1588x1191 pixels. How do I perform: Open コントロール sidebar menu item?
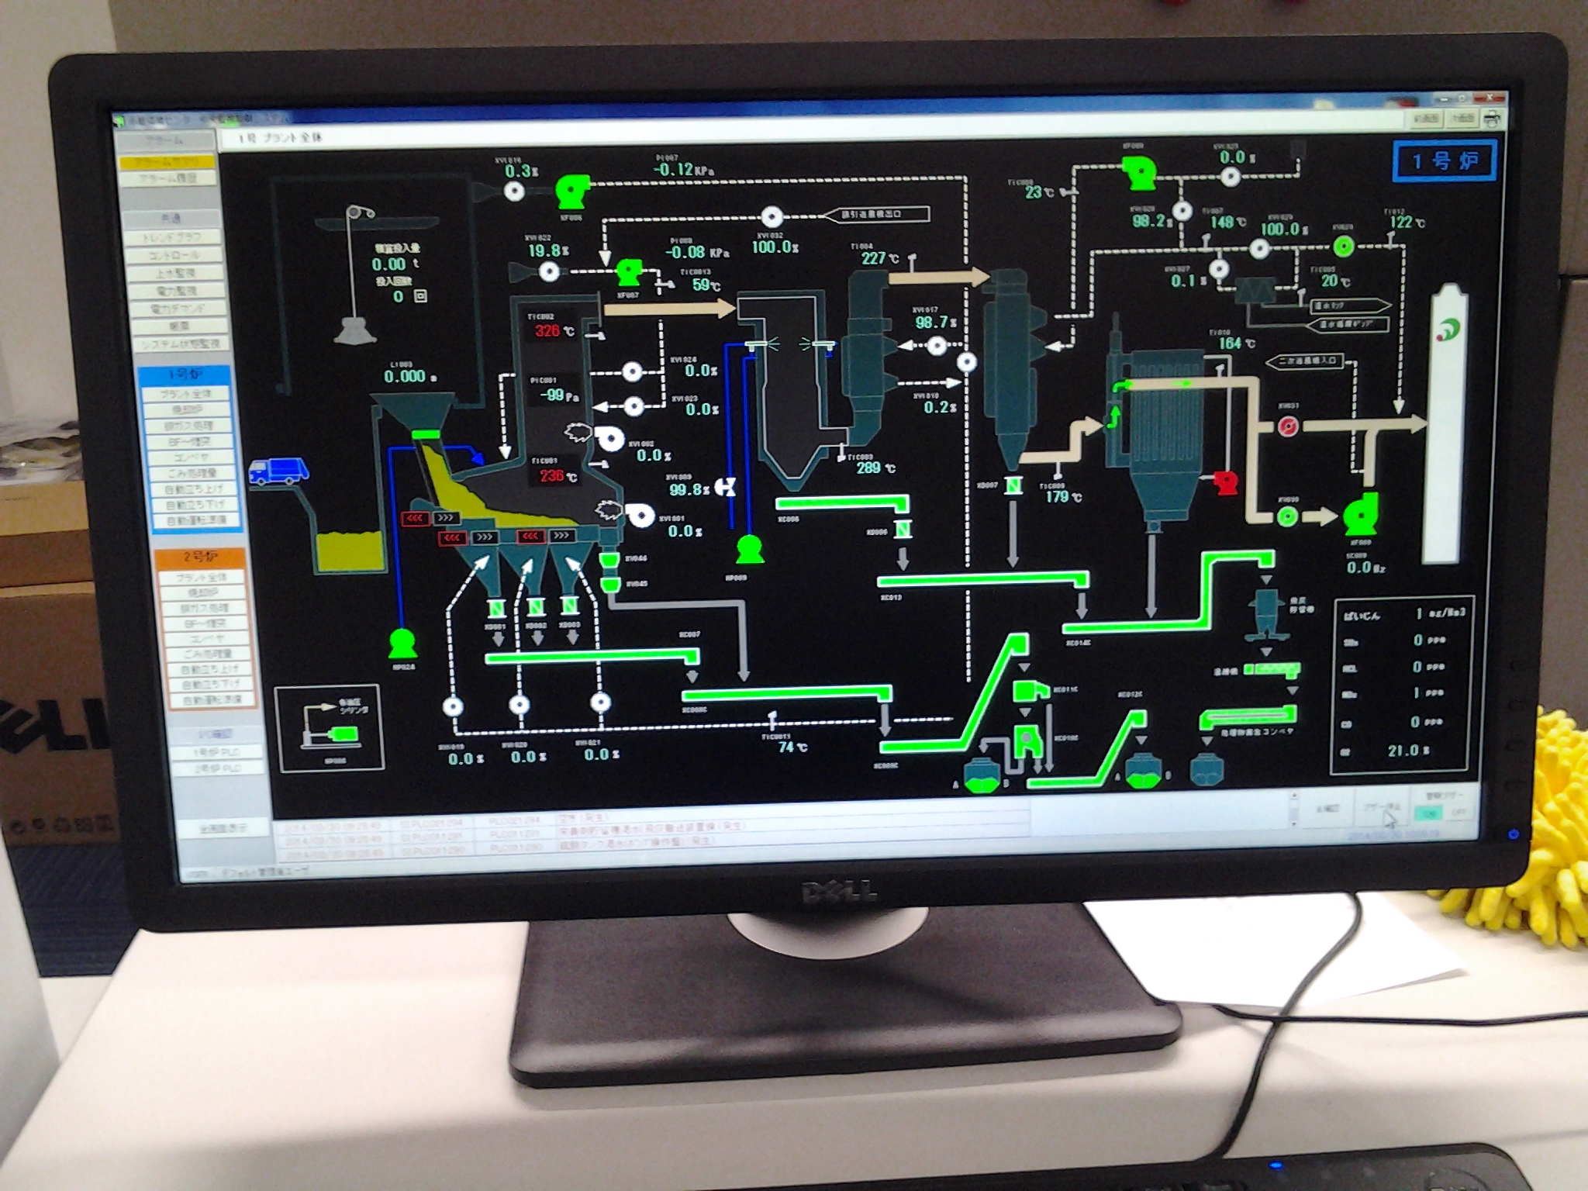point(173,255)
